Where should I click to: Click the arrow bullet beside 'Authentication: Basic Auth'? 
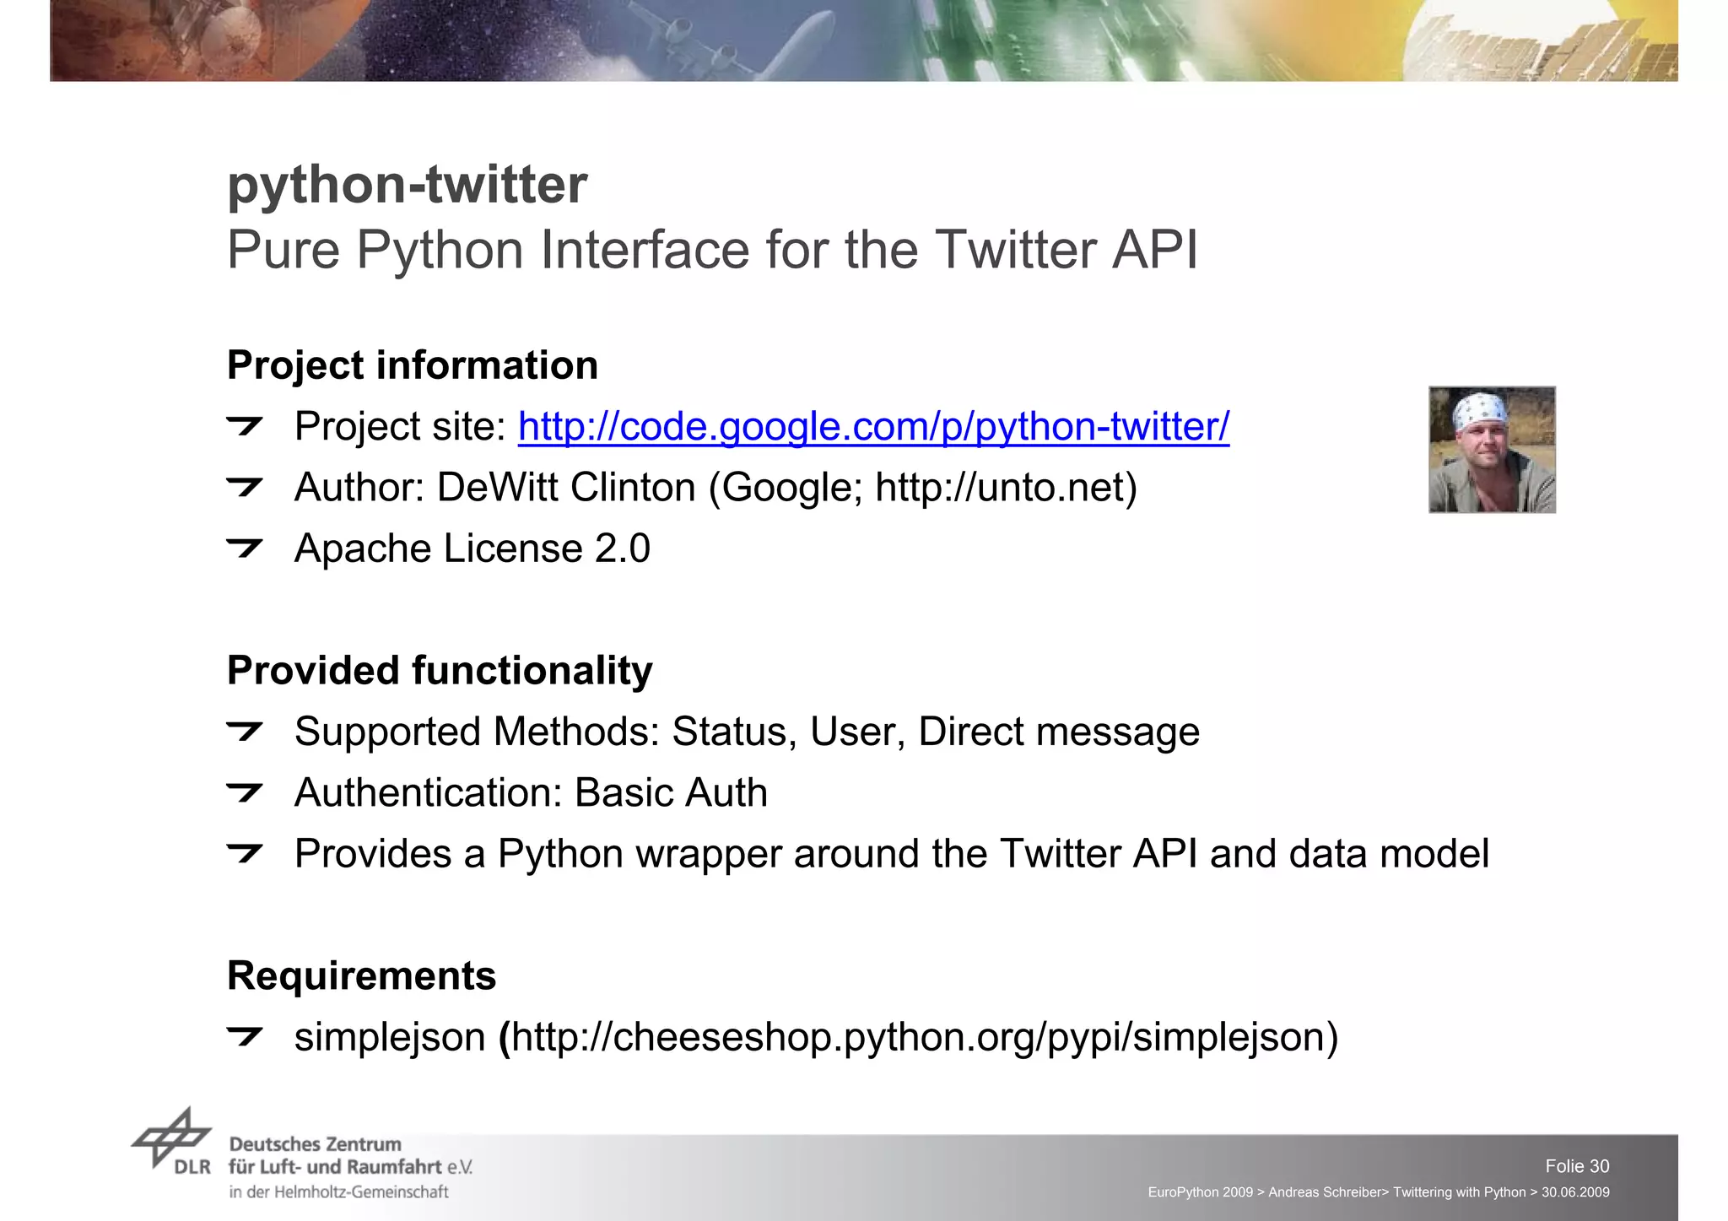click(245, 793)
